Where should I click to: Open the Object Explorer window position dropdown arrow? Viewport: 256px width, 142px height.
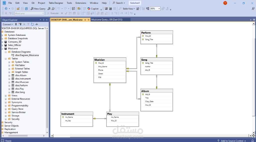point(40,20)
